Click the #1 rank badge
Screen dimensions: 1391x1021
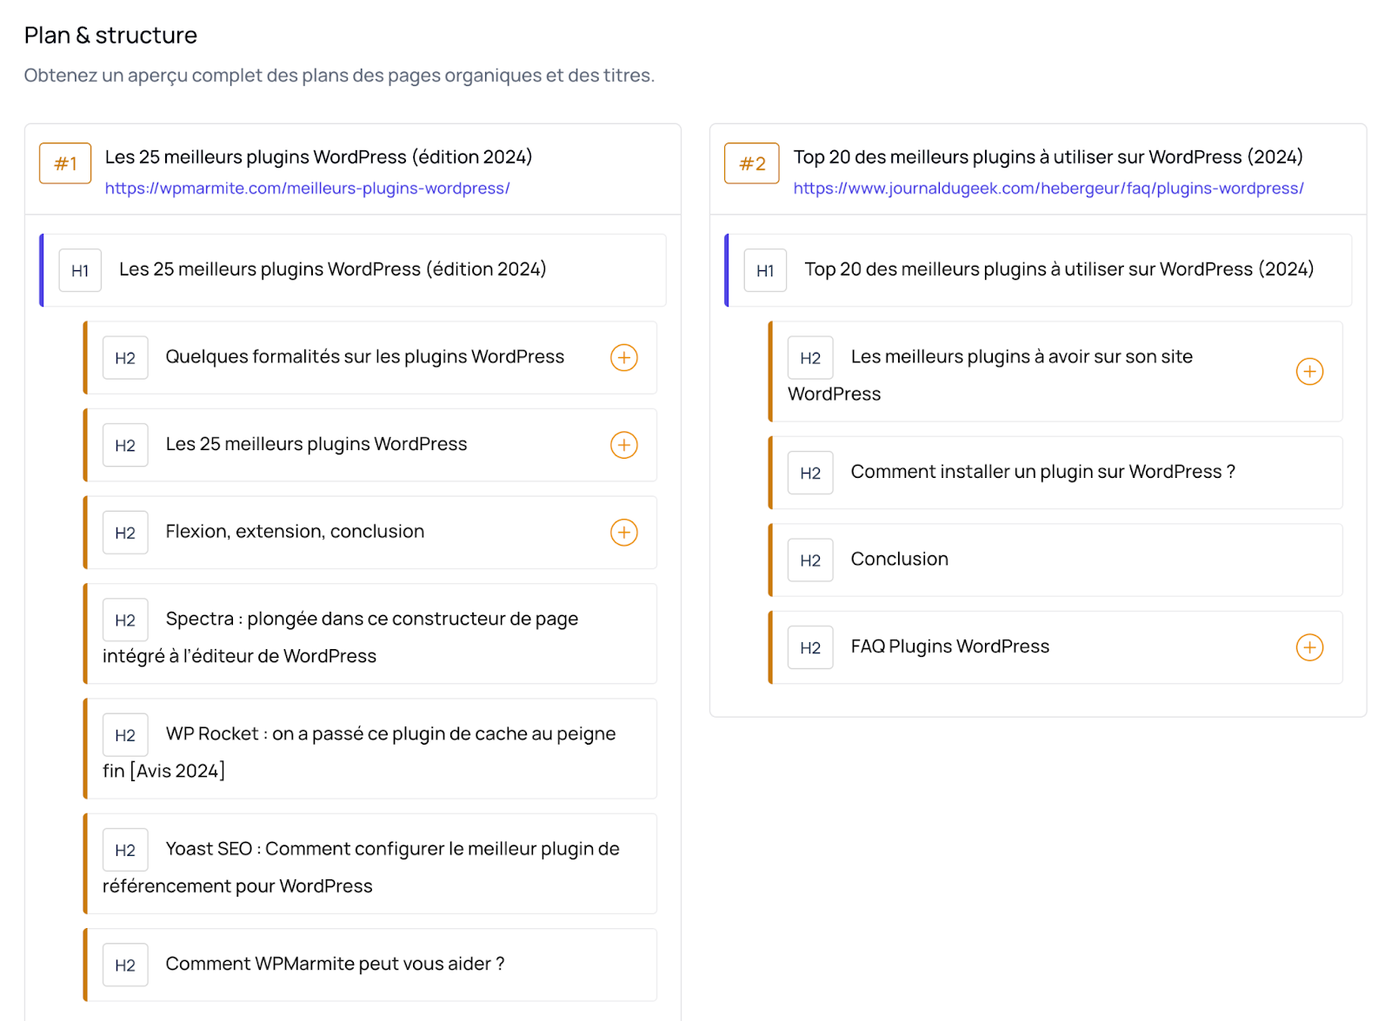click(x=64, y=163)
